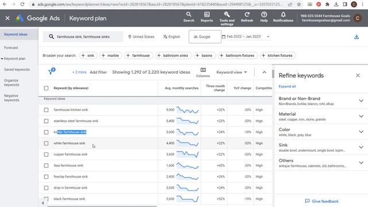Toggle the browser side panel icon
368x207 pixels.
tap(345, 4)
